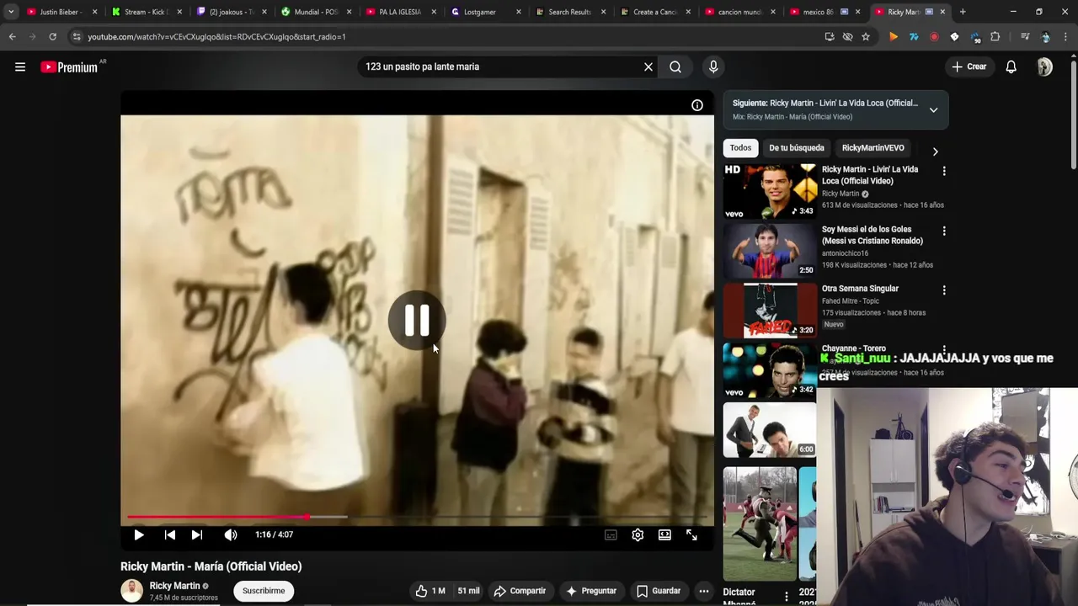Open options for Soy Messi video
1078x606 pixels.
[944, 231]
